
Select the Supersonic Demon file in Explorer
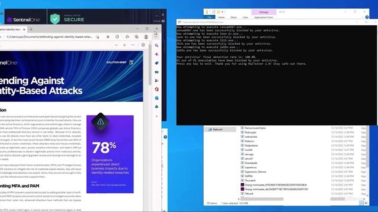point(255,171)
